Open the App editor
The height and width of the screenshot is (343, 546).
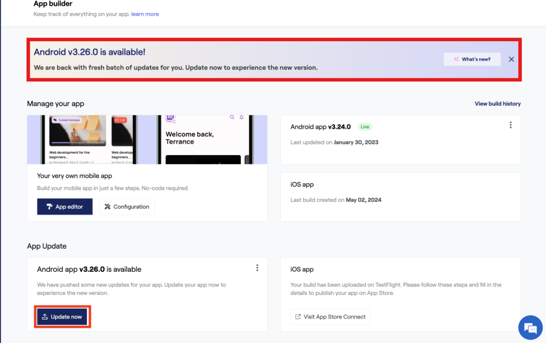pos(65,207)
